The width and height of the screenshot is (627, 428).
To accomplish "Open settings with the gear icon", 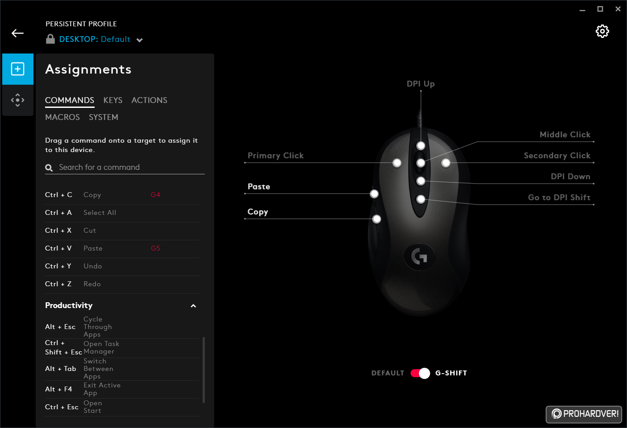I will click(602, 31).
